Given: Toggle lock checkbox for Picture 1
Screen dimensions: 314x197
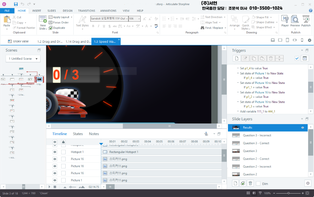Looking at the screenshot, I should 63,180.
